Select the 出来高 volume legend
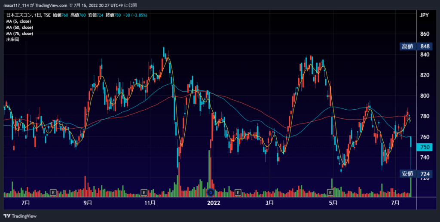Screen dimensions: 440x222 12,40
